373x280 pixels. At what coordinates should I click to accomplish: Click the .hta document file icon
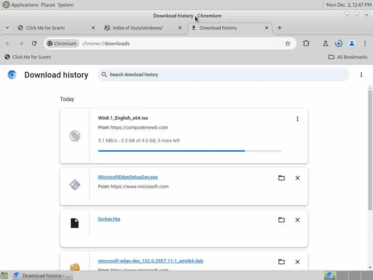point(75,223)
